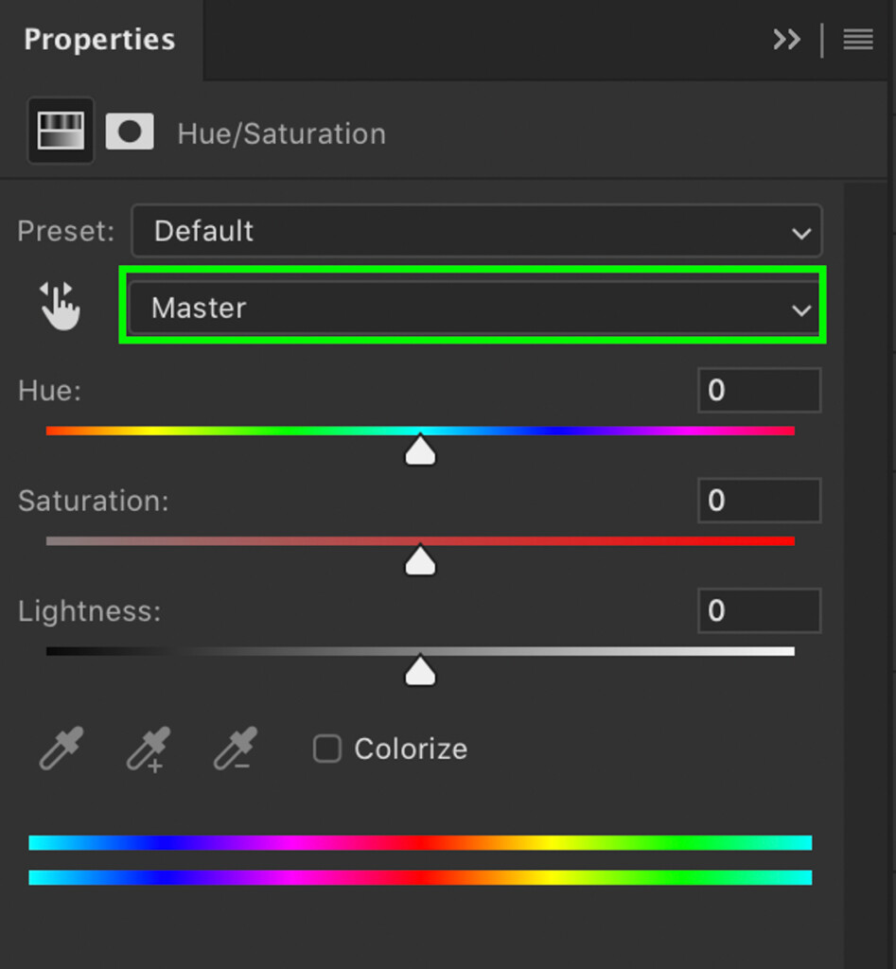The height and width of the screenshot is (969, 896).
Task: Click the Saturation slider handle
Action: coord(420,560)
